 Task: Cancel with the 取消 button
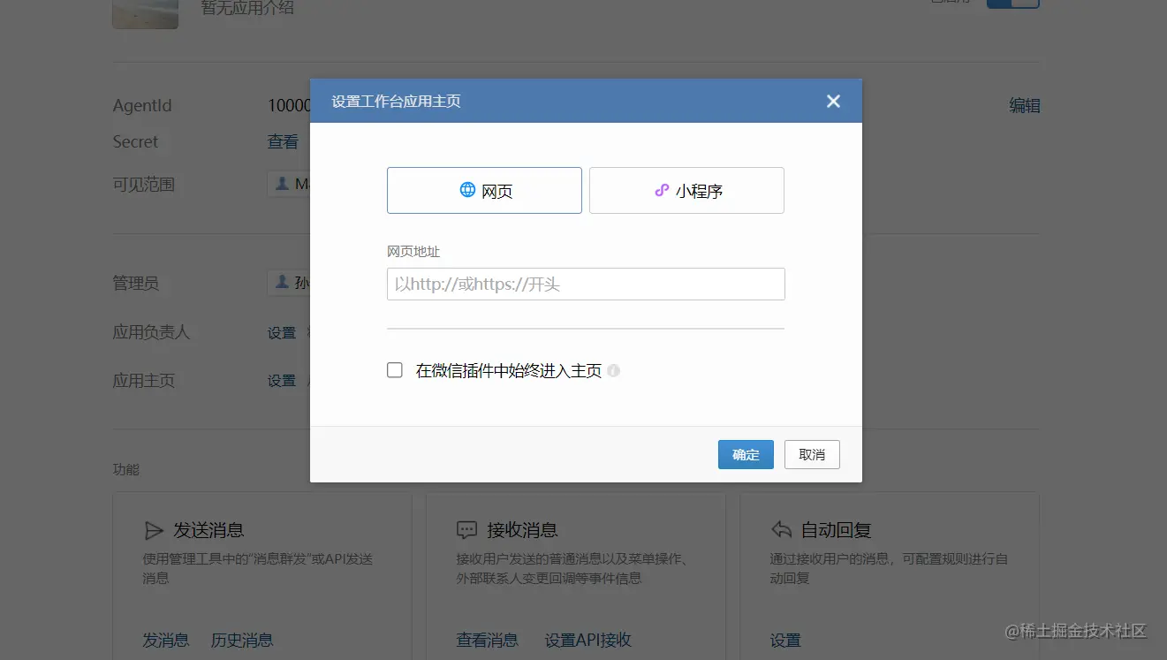coord(812,454)
